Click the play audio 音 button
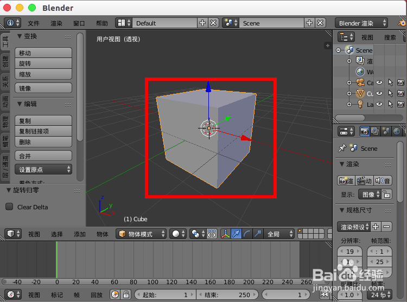The width and height of the screenshot is (407, 302). click(383, 181)
